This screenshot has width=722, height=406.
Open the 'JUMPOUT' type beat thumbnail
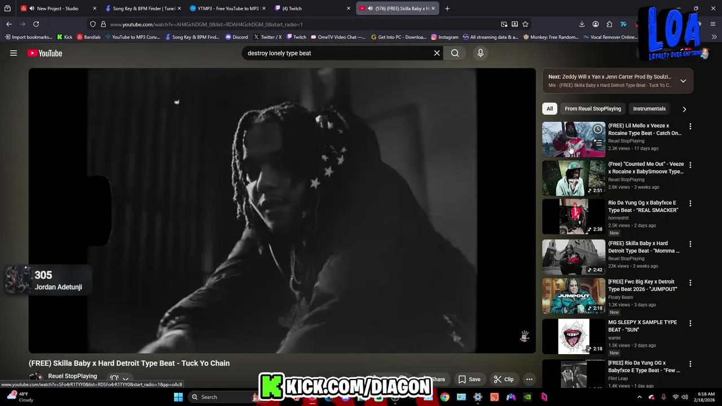click(x=574, y=295)
